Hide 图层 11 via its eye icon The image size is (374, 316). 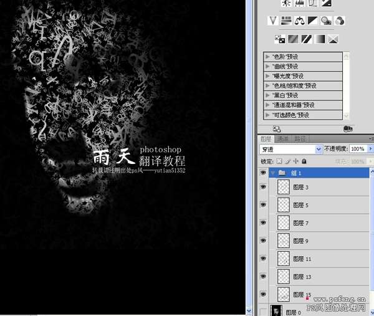[263, 258]
